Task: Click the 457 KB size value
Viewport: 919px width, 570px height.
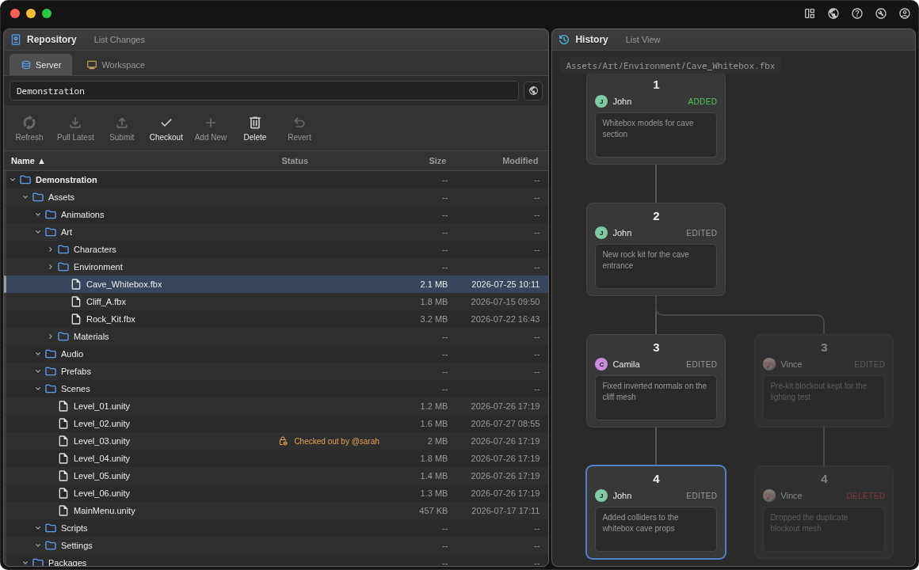Action: 433,511
